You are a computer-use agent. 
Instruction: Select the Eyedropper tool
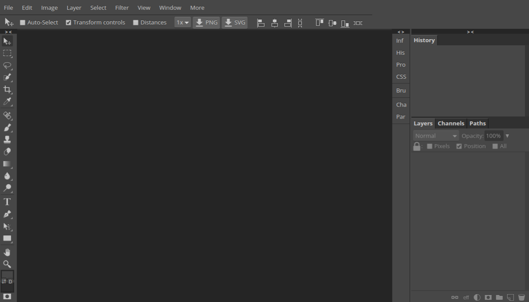(x=7, y=102)
